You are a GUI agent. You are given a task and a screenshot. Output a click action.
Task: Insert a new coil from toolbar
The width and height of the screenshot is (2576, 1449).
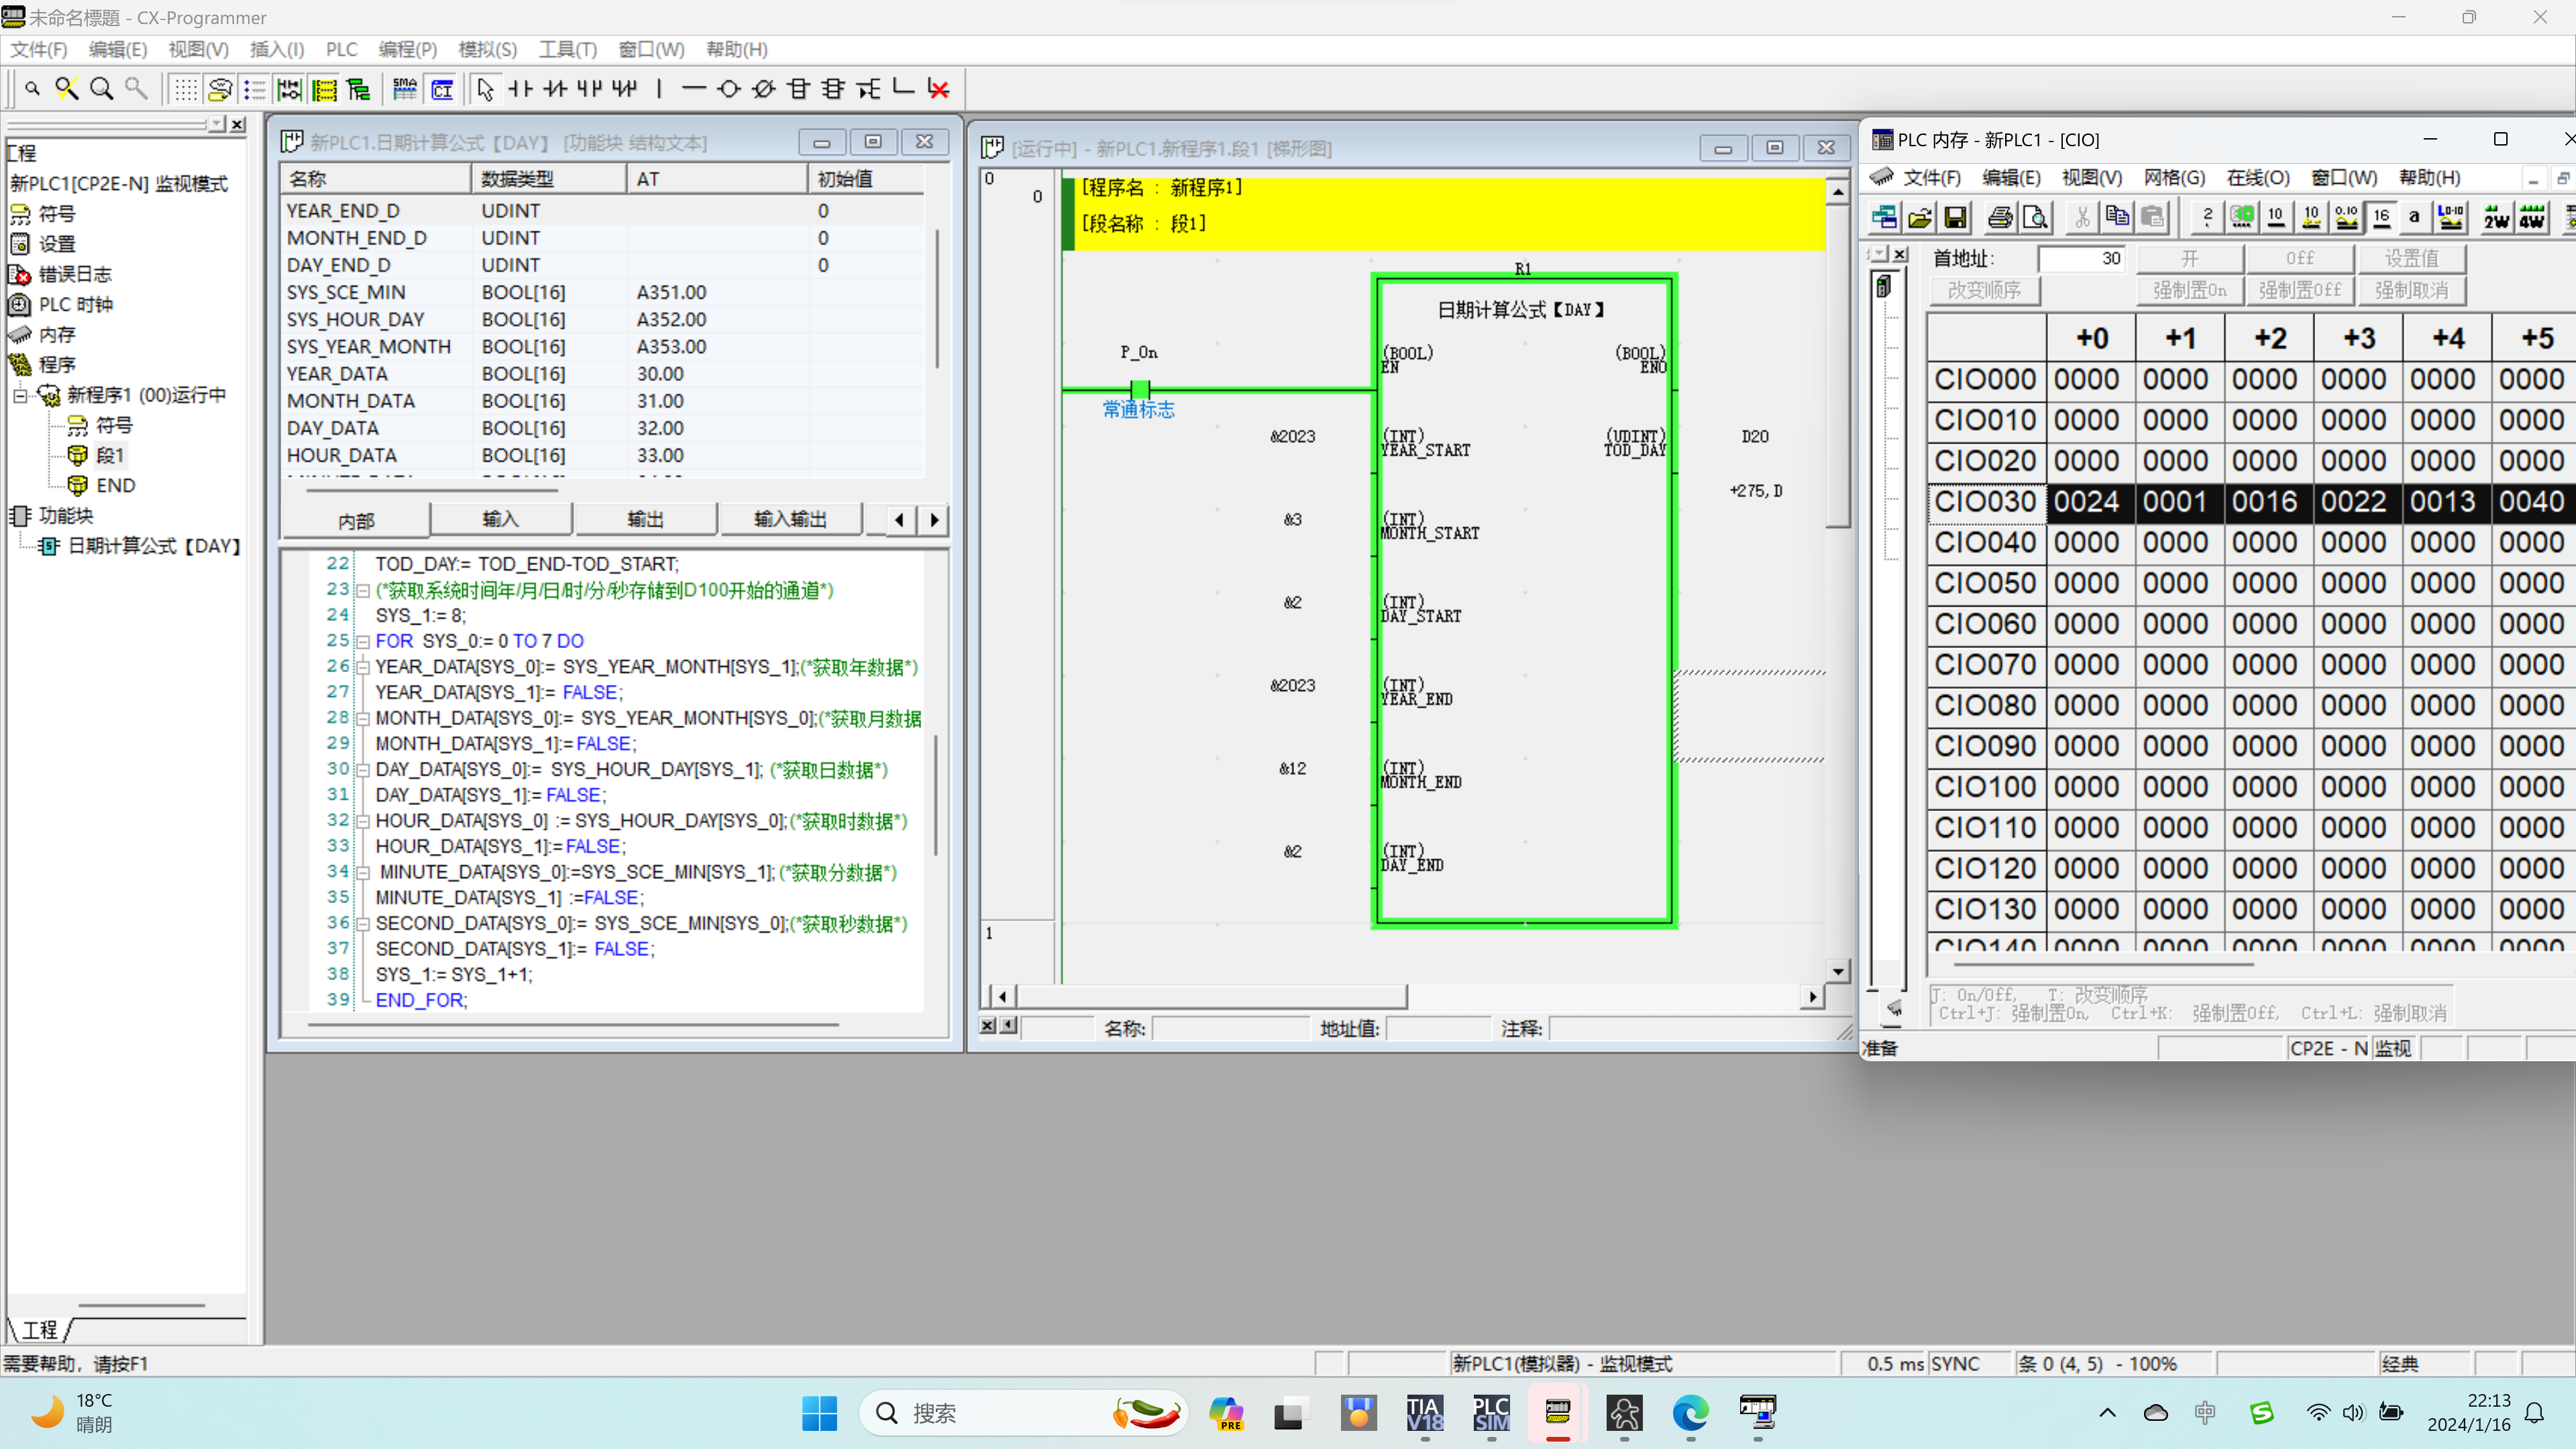729,89
